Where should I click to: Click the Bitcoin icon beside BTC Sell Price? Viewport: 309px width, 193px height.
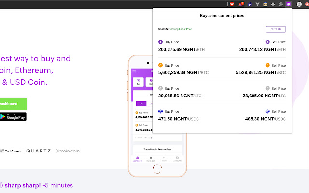[267, 65]
